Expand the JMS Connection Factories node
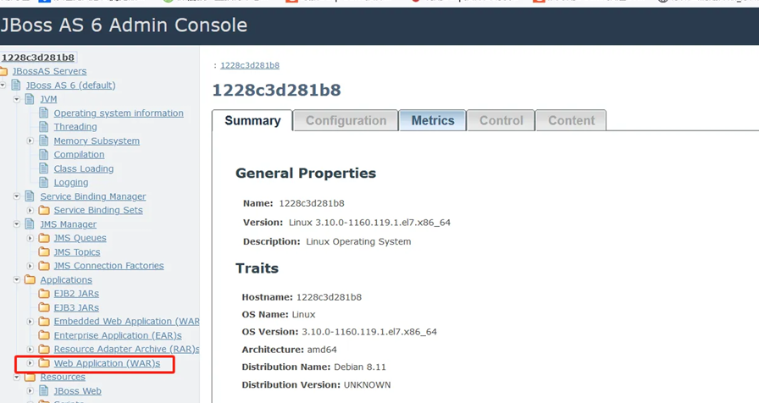759x403 pixels. [30, 266]
